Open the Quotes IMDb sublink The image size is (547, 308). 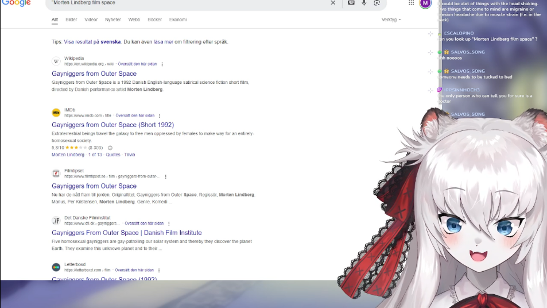click(x=113, y=155)
